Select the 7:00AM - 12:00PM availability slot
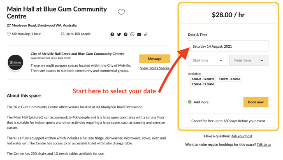 (x=203, y=79)
